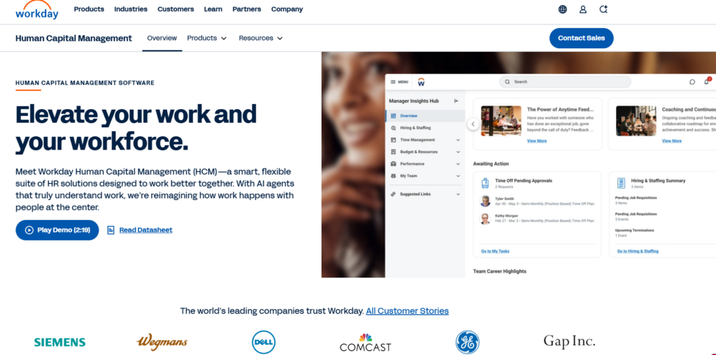Click the carousel previous arrow

pos(473,124)
